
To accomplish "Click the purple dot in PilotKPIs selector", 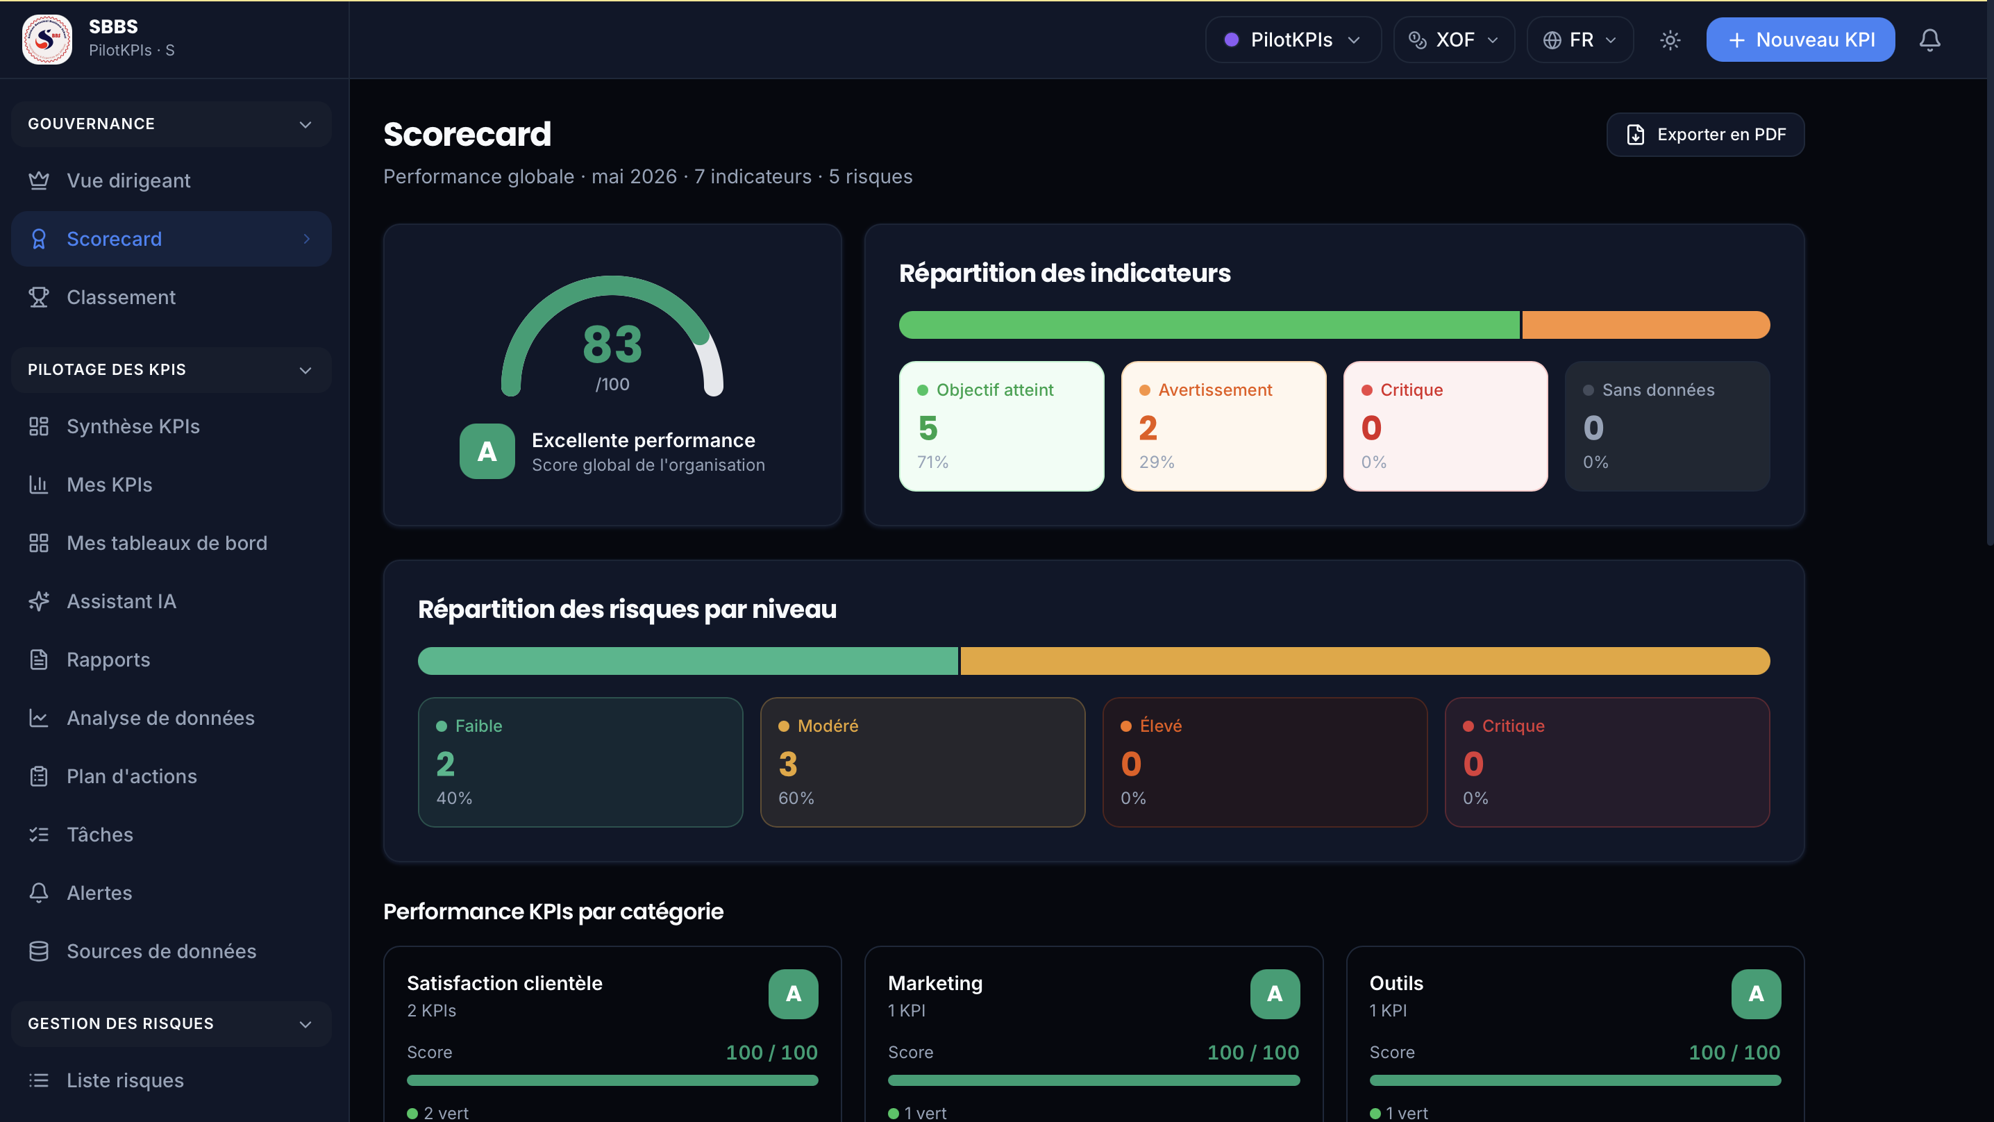I will click(x=1232, y=40).
